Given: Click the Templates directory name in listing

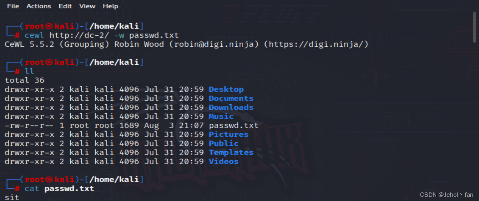Looking at the screenshot, I should click(x=231, y=153).
